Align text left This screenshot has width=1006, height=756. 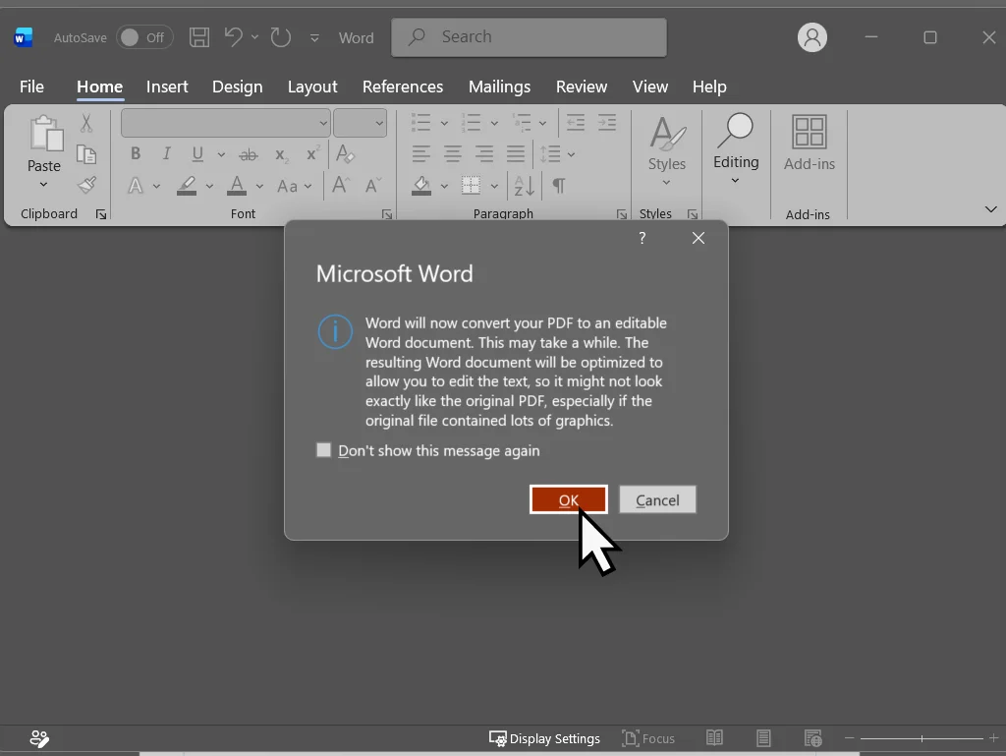[420, 154]
